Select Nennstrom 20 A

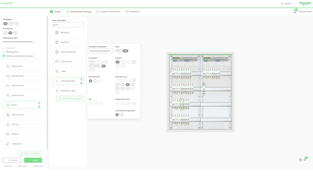133,84
